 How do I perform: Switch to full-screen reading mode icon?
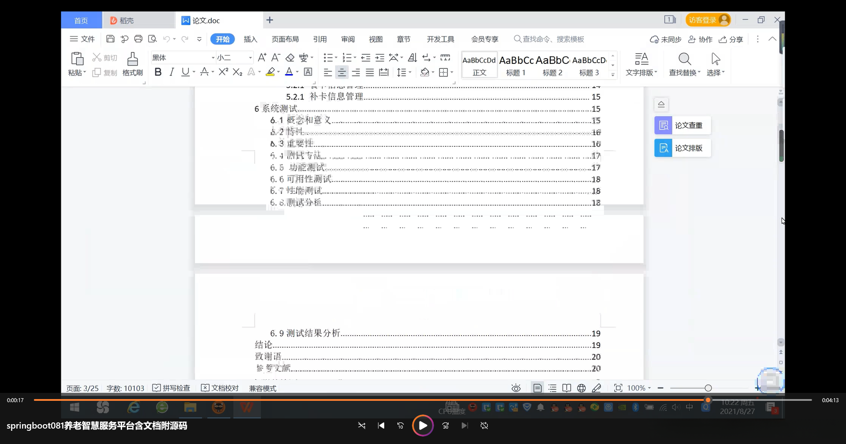(567, 388)
